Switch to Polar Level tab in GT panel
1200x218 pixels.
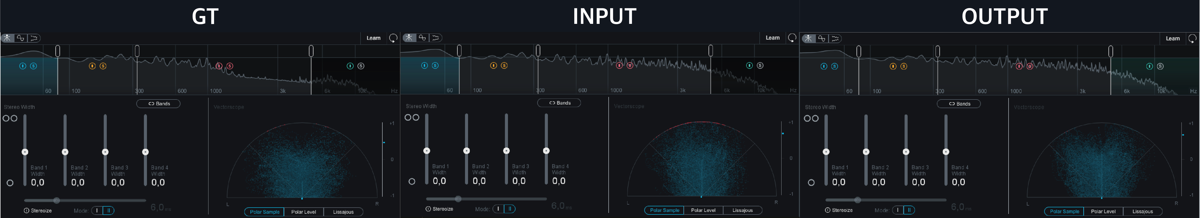point(304,212)
